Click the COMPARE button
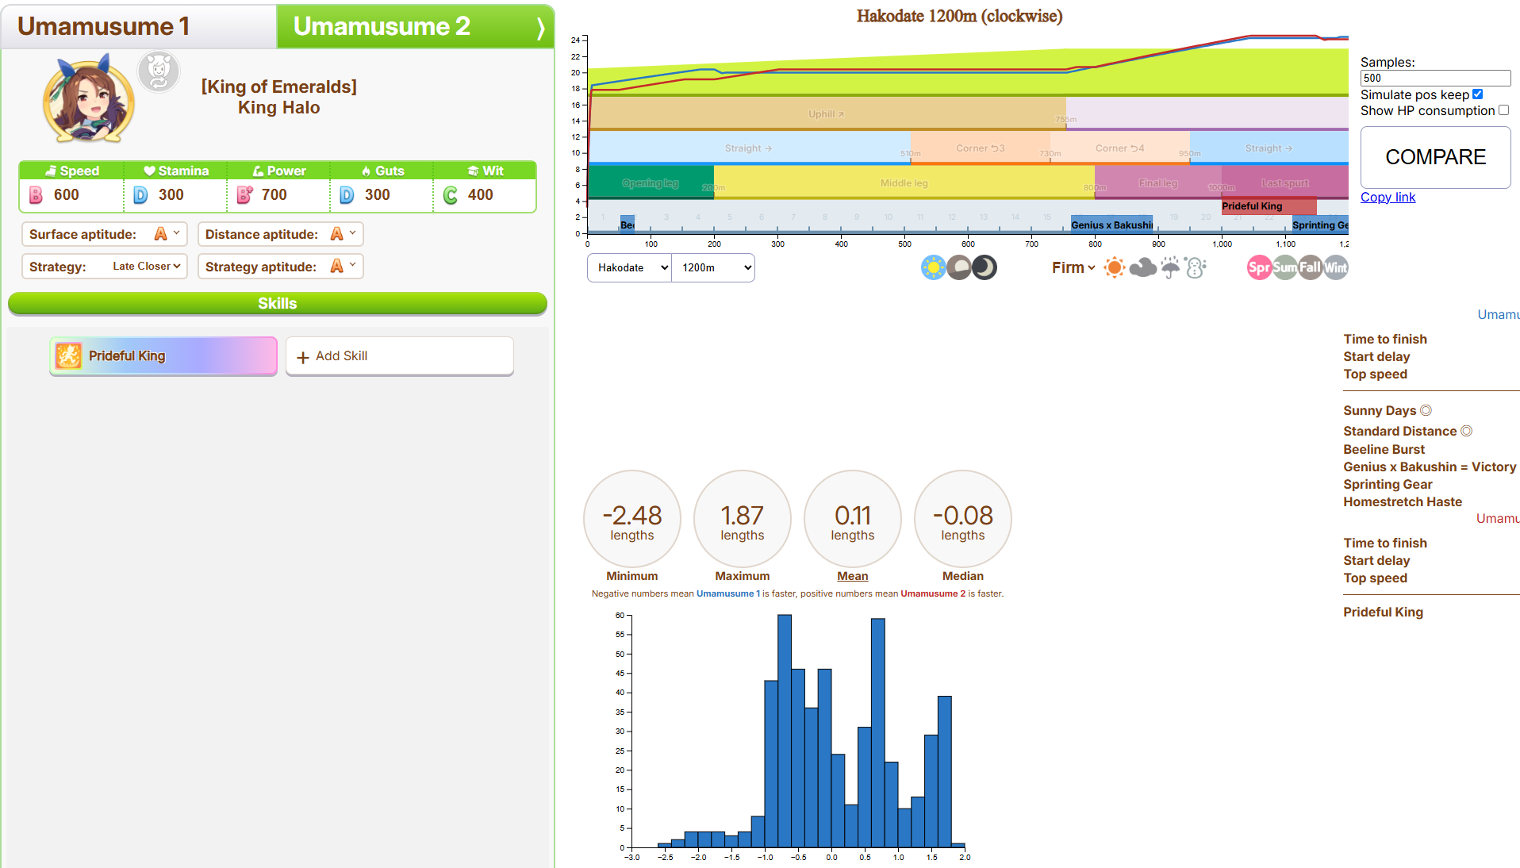Viewport: 1520px width, 868px height. click(x=1435, y=157)
